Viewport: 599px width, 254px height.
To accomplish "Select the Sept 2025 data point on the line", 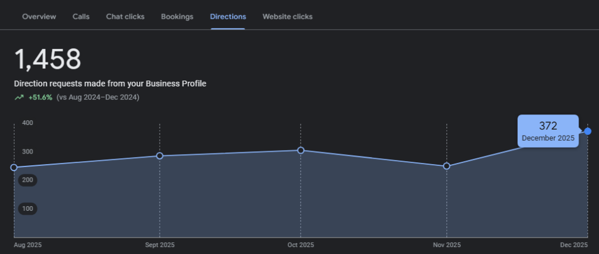I will coord(160,156).
